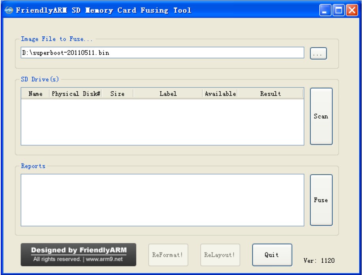362x275 pixels.
Task: Click the image file path field
Action: (162, 53)
